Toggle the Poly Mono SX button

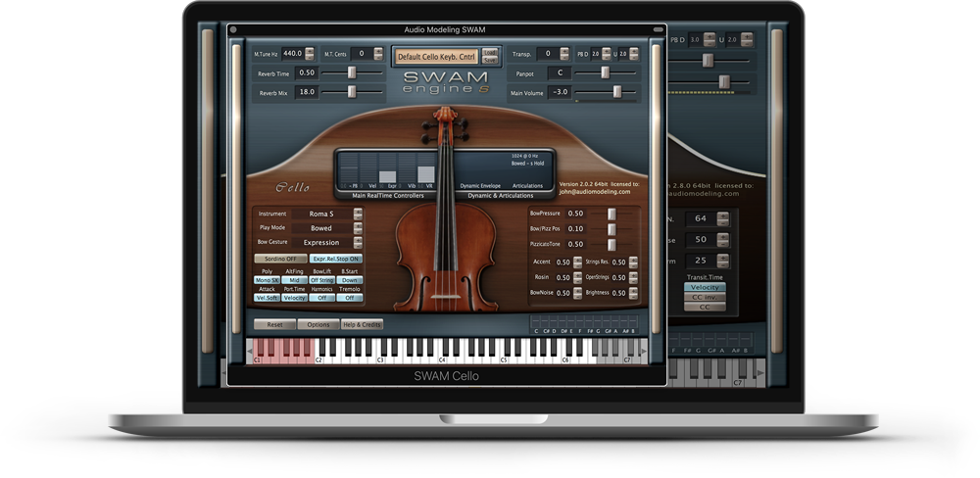coord(267,280)
